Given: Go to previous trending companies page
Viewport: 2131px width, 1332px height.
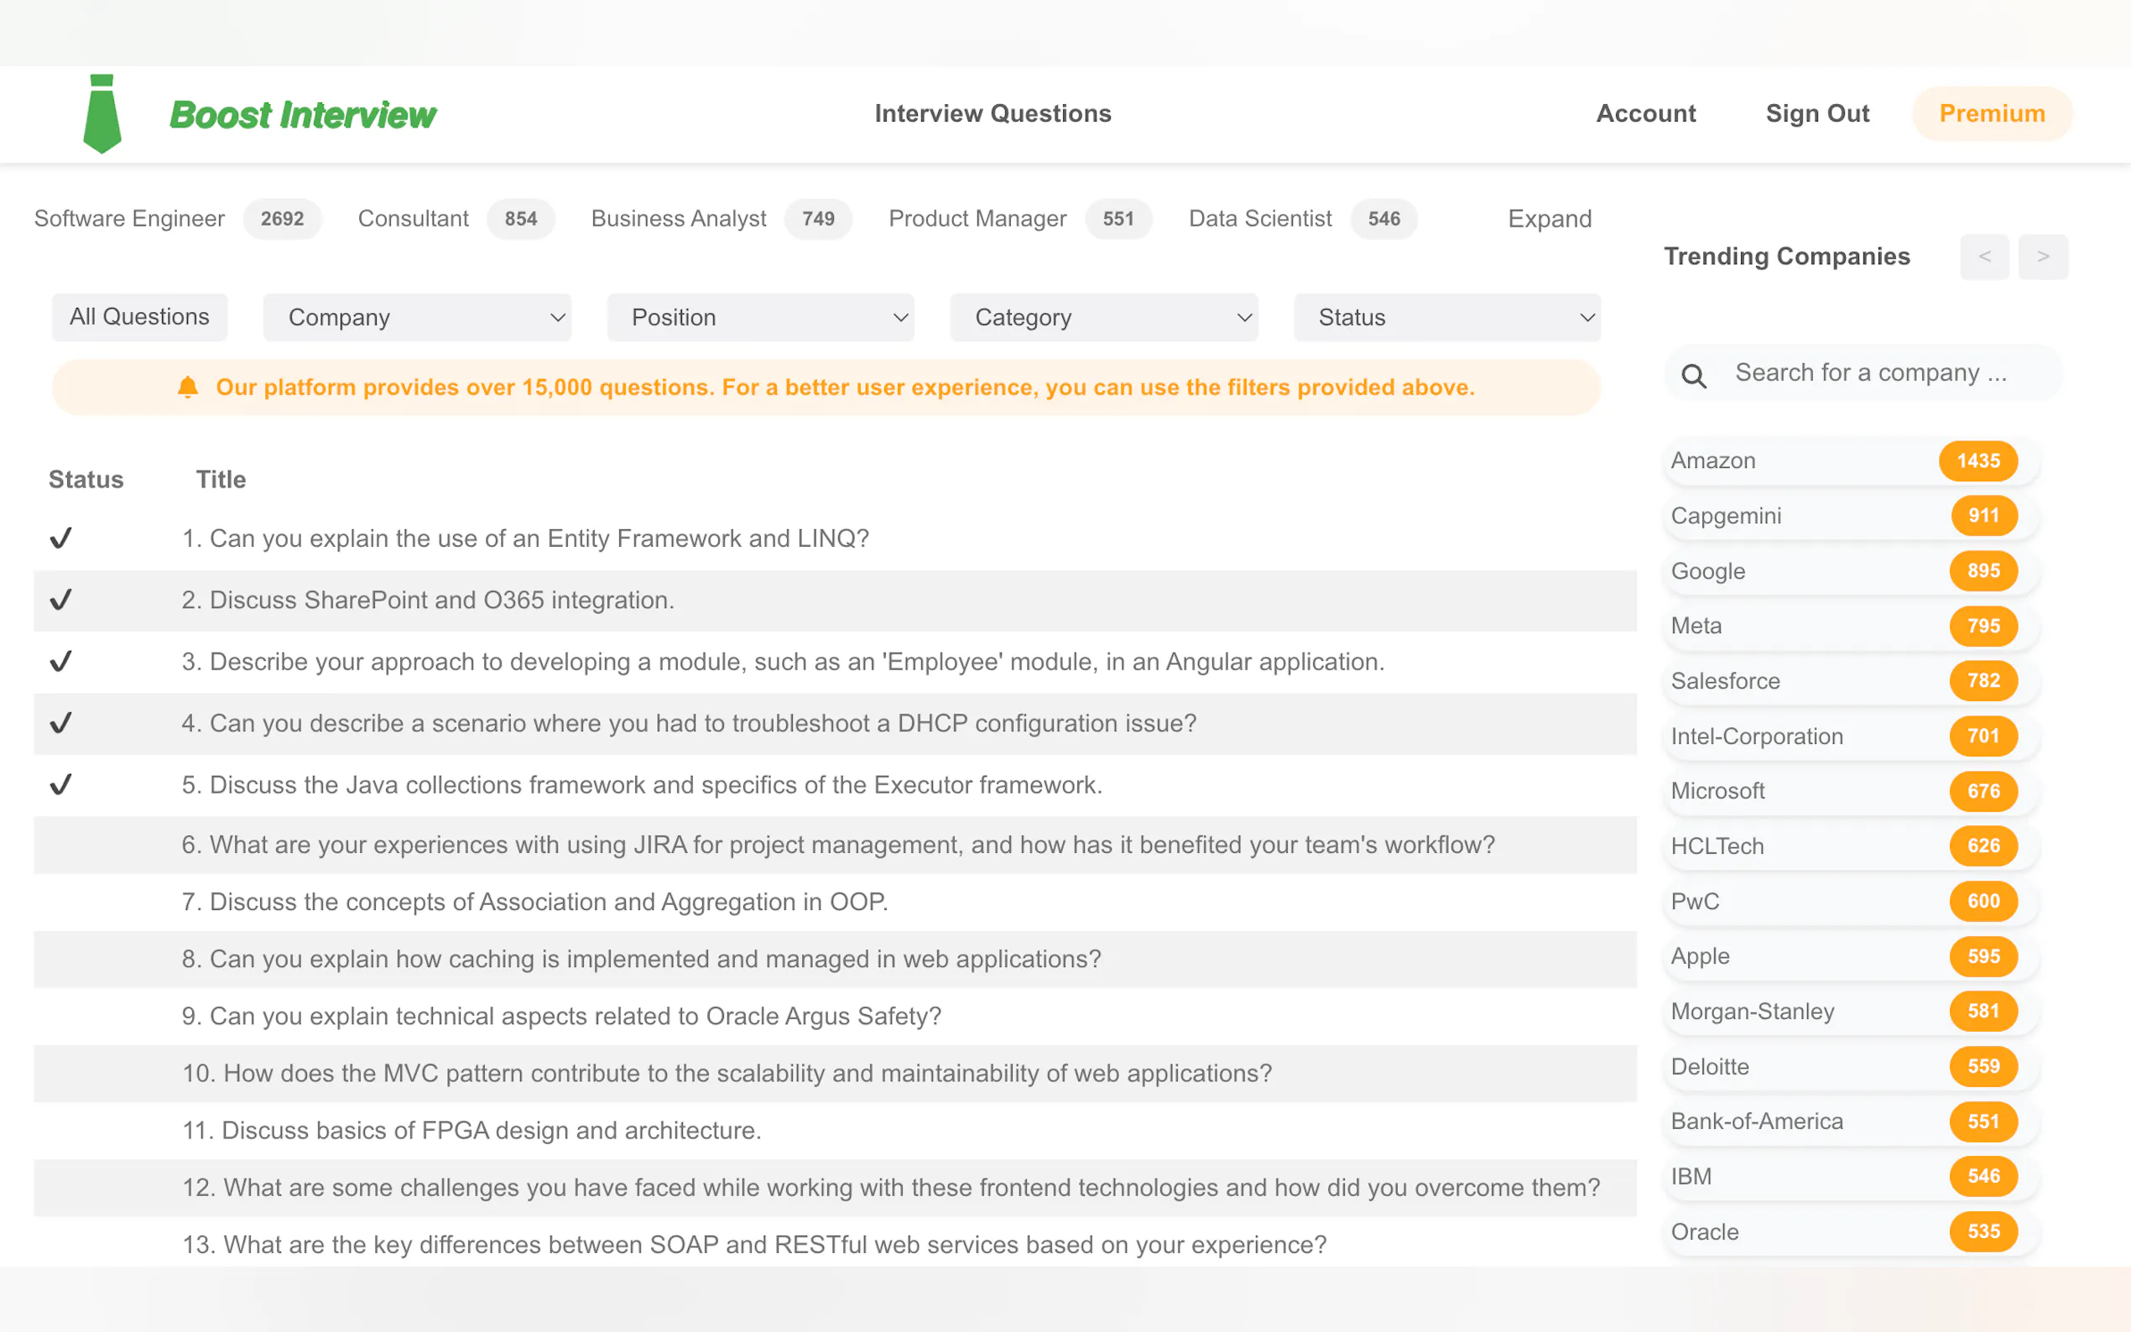Looking at the screenshot, I should [1984, 257].
